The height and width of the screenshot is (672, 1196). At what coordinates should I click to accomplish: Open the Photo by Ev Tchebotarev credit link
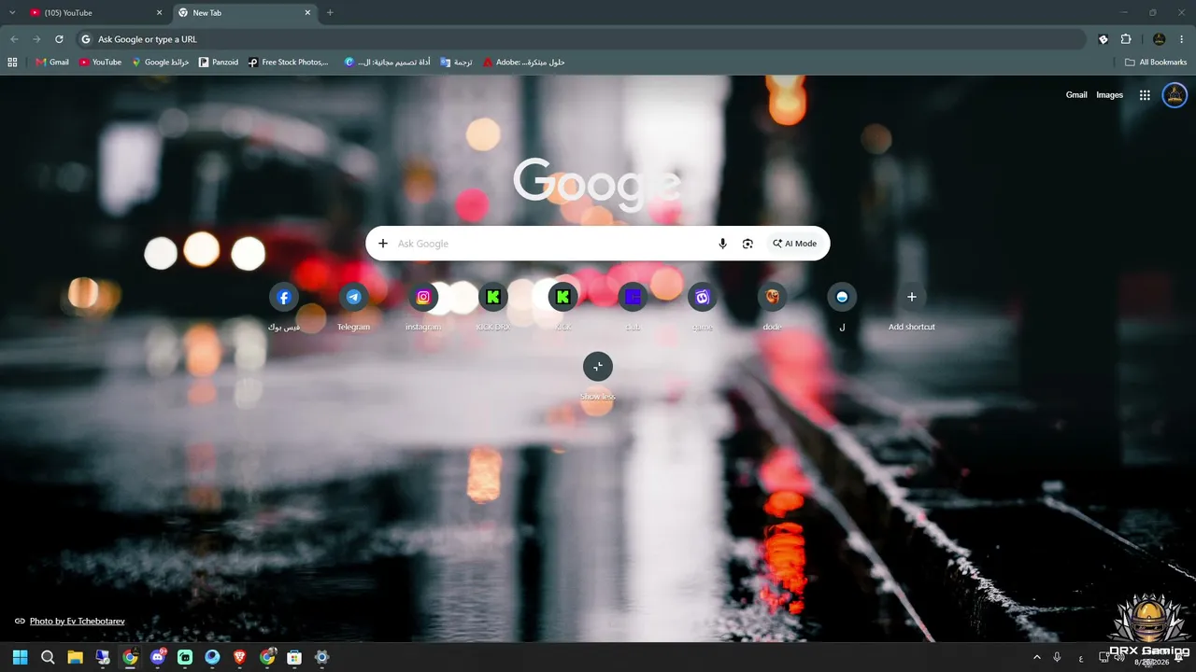pyautogui.click(x=77, y=622)
